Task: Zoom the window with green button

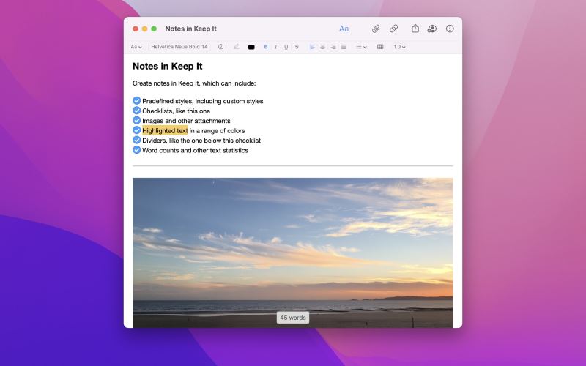Action: coord(154,29)
